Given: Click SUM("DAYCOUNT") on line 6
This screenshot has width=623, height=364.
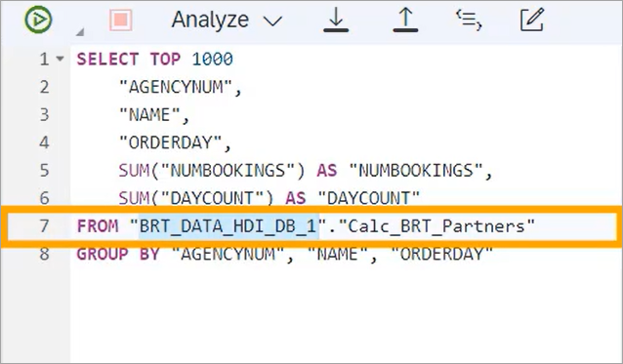Looking at the screenshot, I should pyautogui.click(x=196, y=198).
